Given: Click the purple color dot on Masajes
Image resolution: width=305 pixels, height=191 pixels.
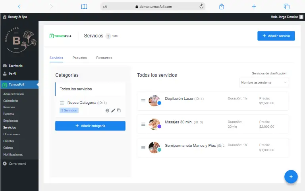Looking at the screenshot, I should tap(159, 127).
